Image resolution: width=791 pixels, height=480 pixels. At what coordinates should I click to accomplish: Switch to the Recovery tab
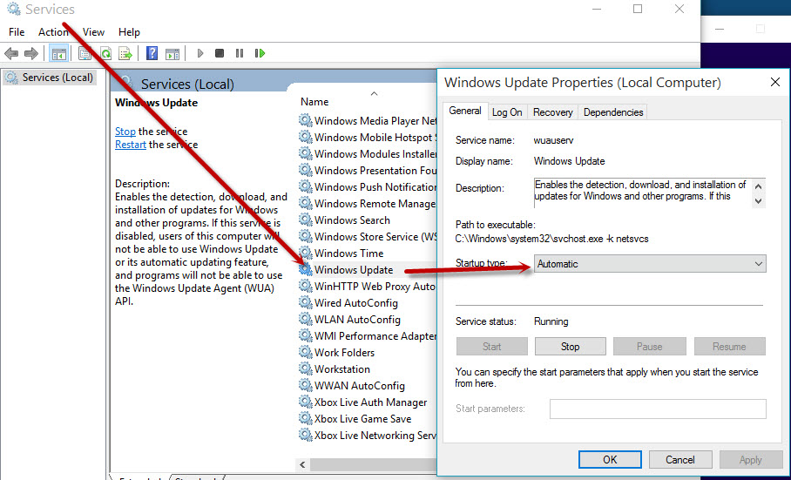[x=553, y=112]
